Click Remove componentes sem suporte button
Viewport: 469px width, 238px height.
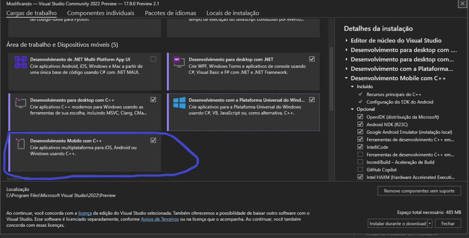[x=419, y=191]
